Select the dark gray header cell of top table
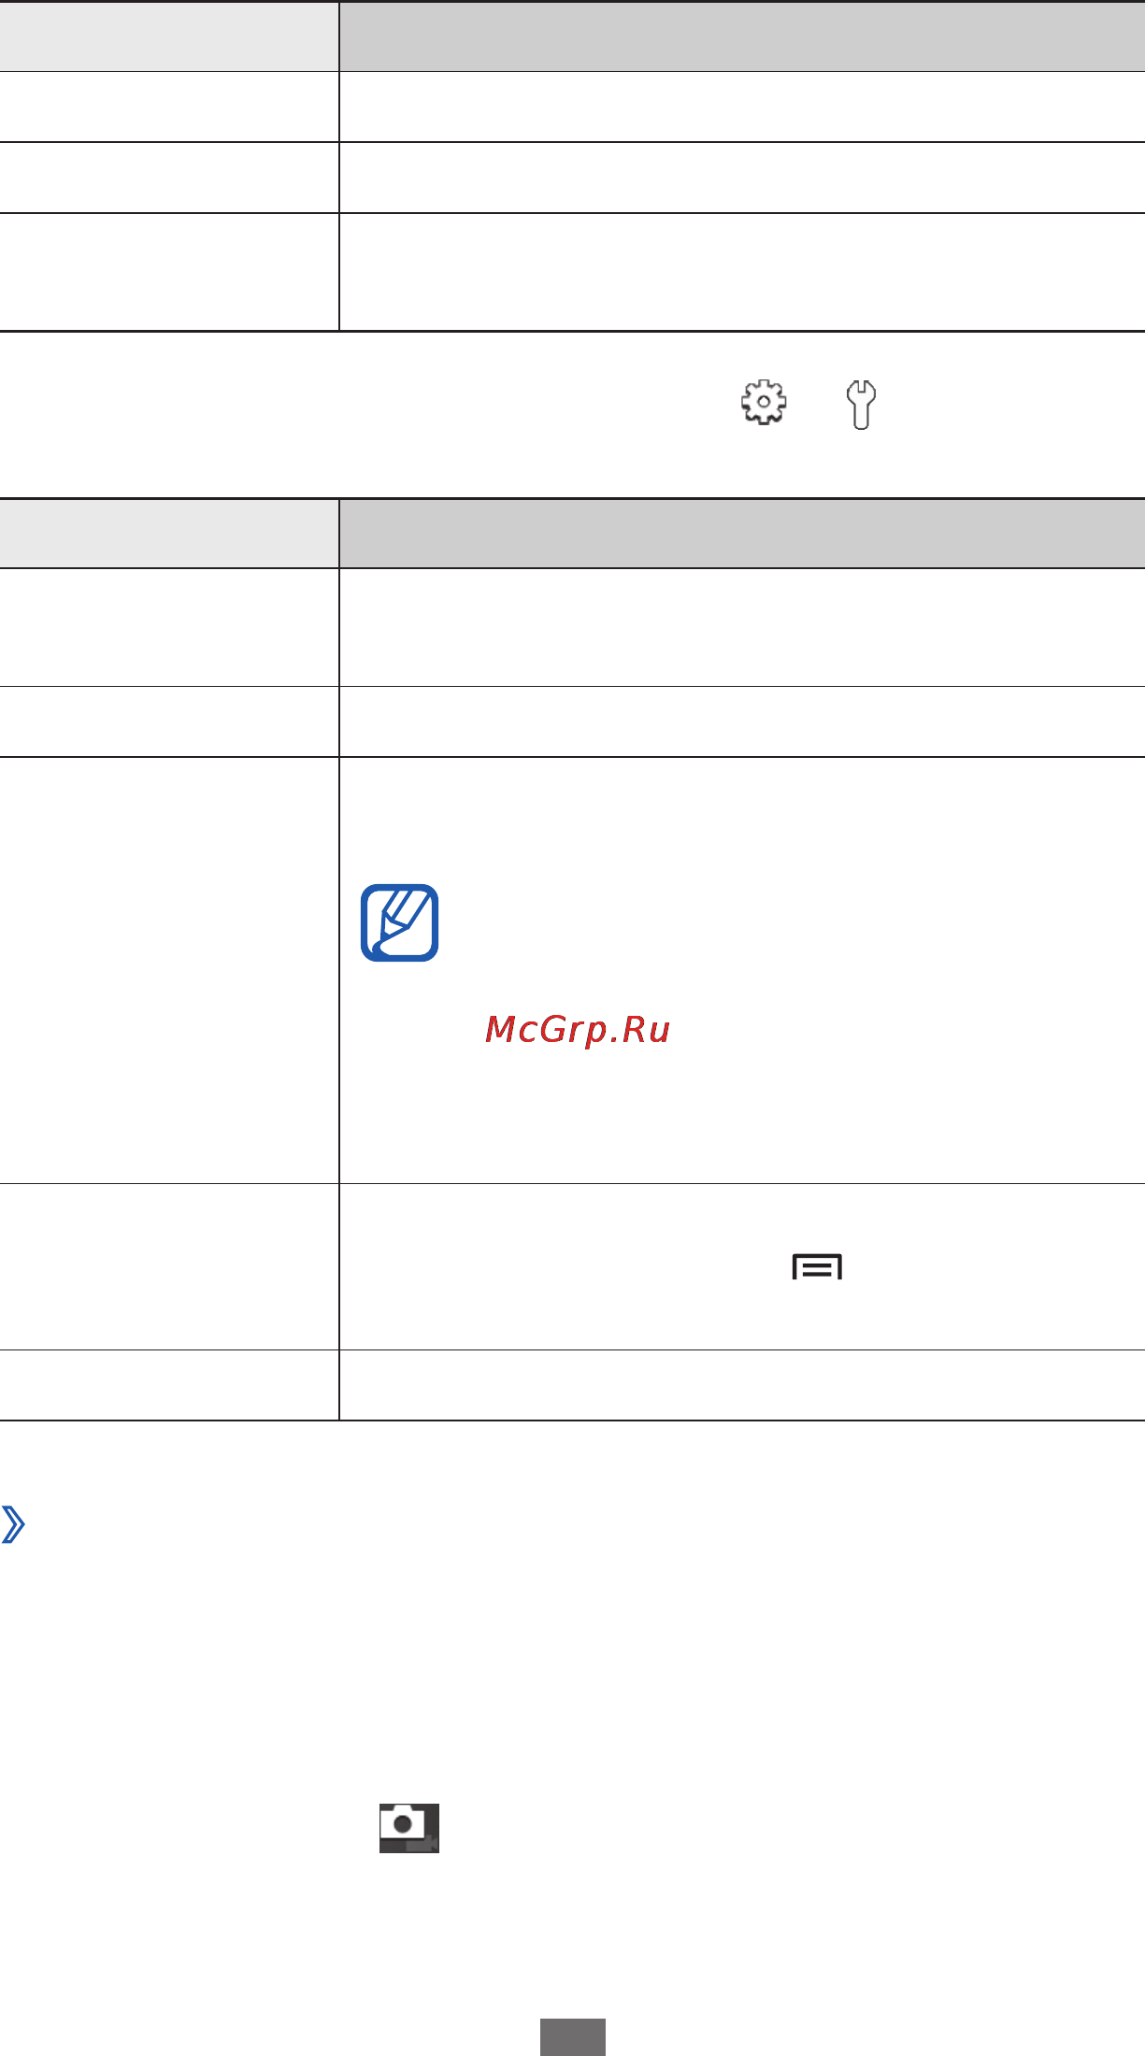1145x2056 pixels. tap(742, 36)
